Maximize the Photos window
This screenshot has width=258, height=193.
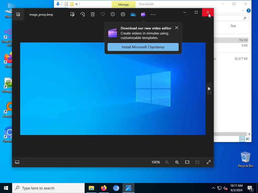point(196,12)
